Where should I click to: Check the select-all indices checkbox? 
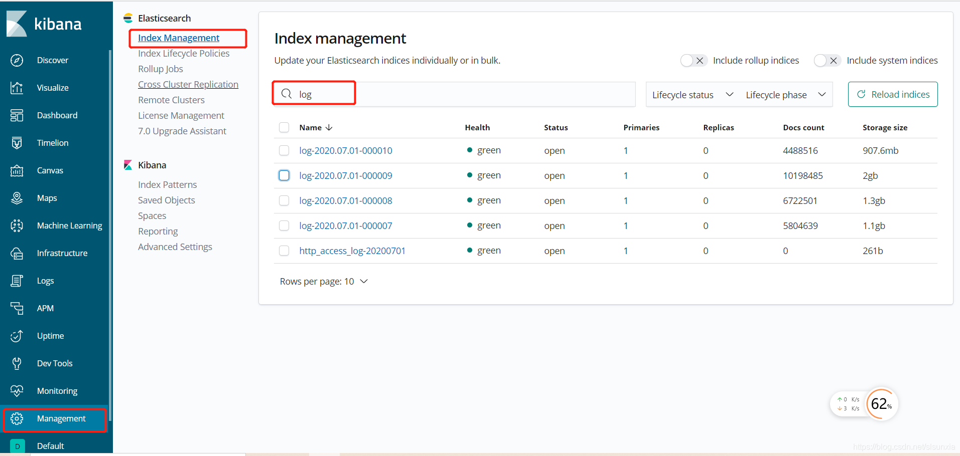coord(284,127)
